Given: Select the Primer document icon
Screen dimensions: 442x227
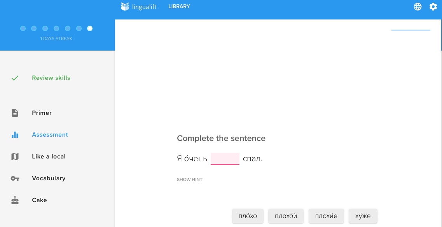Looking at the screenshot, I should [15, 113].
